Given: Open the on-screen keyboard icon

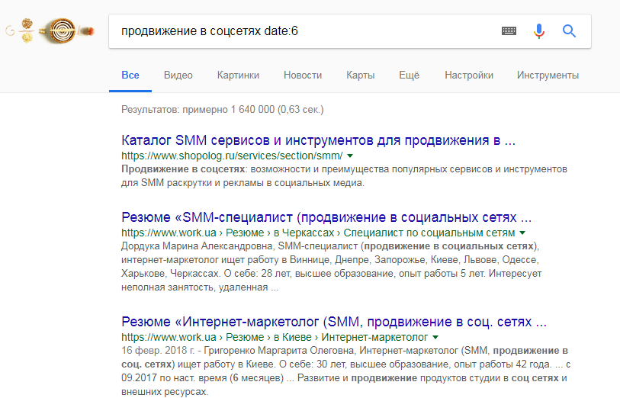Looking at the screenshot, I should point(509,31).
